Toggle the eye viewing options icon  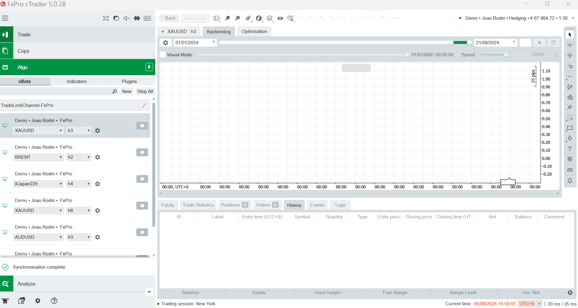coord(281,18)
